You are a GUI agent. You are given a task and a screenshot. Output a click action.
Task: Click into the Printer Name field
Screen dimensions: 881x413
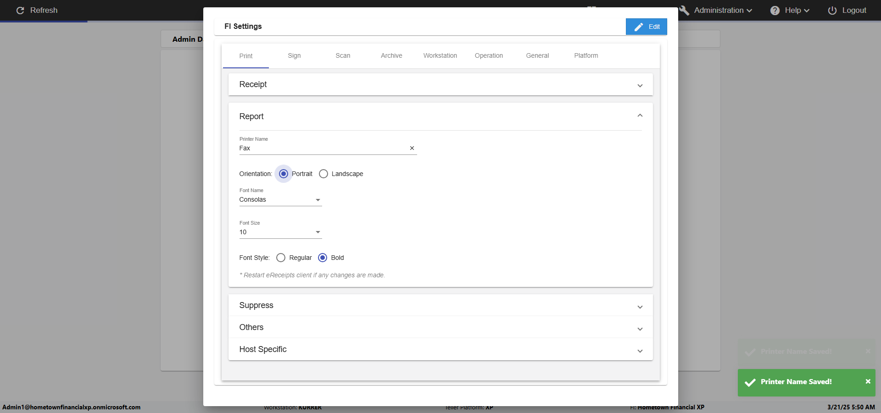(x=321, y=148)
